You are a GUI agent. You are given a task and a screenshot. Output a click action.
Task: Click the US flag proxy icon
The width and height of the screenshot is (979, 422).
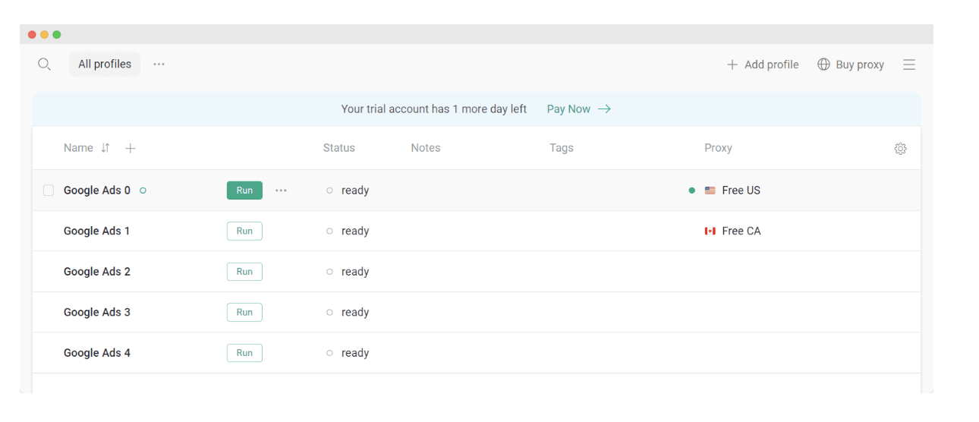710,191
